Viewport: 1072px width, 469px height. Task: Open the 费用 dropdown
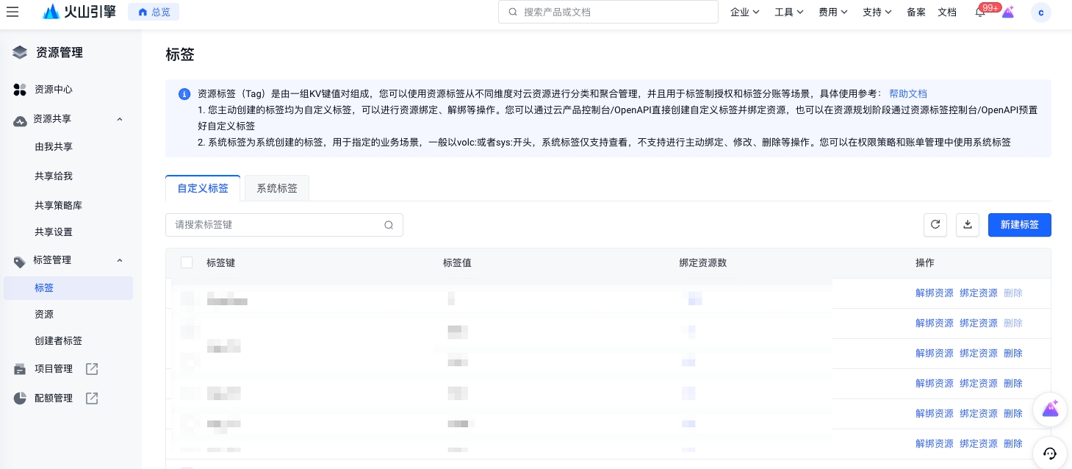click(x=833, y=12)
